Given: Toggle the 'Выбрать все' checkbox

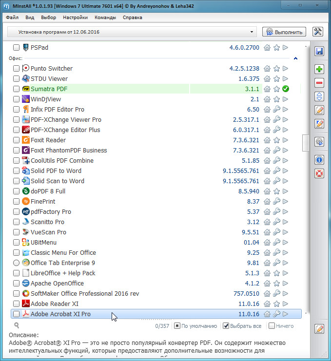Looking at the screenshot, I should (x=226, y=326).
